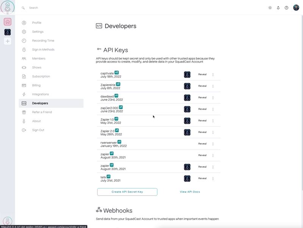Click the avatar icon in tetk row

coord(187,178)
